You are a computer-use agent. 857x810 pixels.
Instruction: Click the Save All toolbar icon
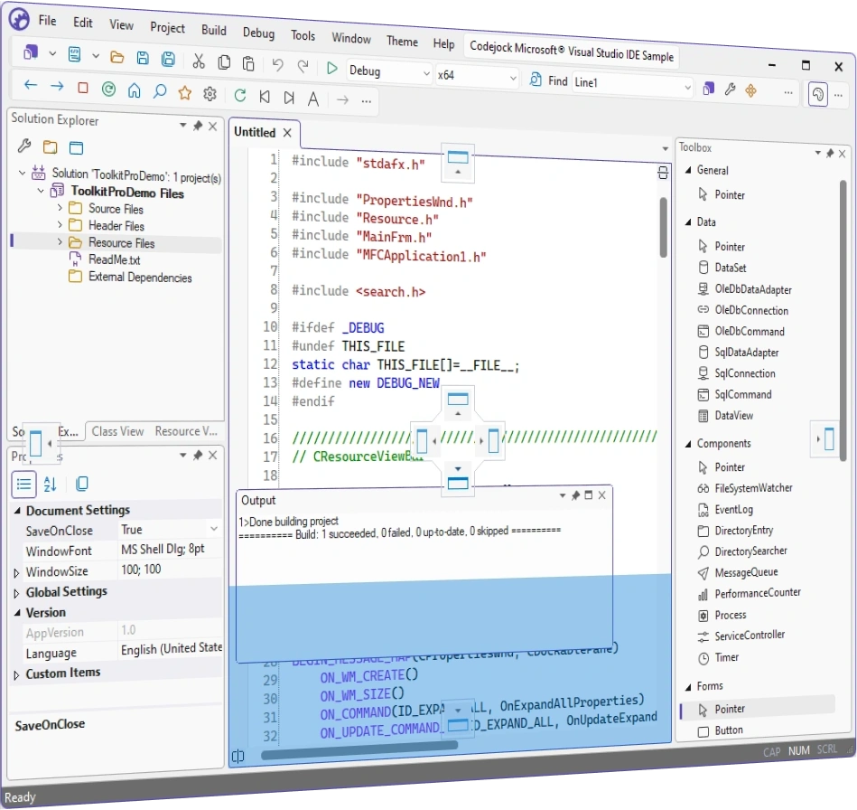(x=168, y=59)
